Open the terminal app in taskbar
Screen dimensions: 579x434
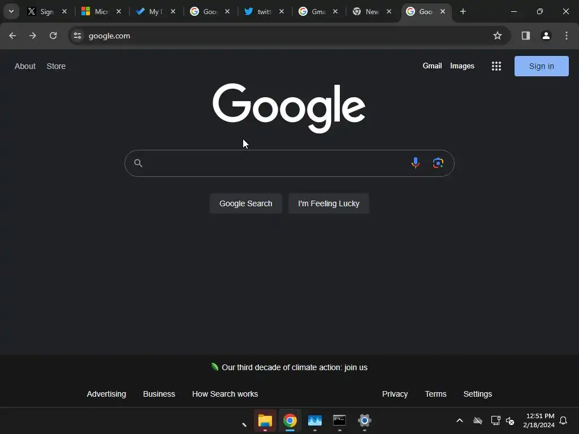point(339,420)
